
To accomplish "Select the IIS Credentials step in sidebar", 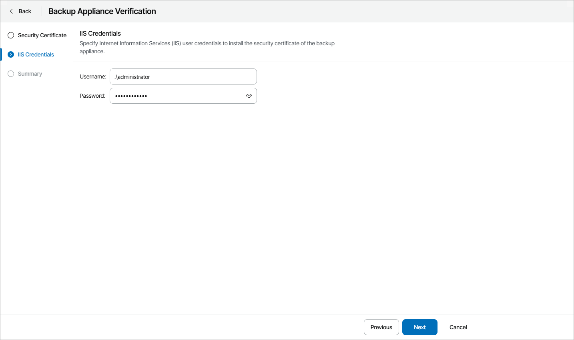I will click(x=36, y=54).
